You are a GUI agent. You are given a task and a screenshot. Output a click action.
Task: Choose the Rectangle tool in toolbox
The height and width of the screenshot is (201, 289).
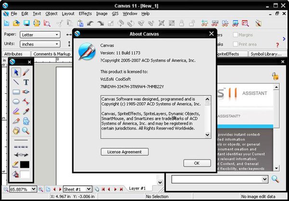pos(16,92)
